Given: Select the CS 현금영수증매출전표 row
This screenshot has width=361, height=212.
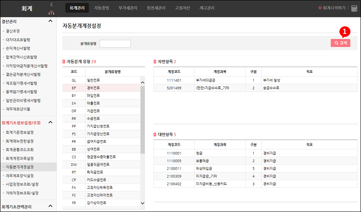Looking at the screenshot, I should tap(101, 157).
